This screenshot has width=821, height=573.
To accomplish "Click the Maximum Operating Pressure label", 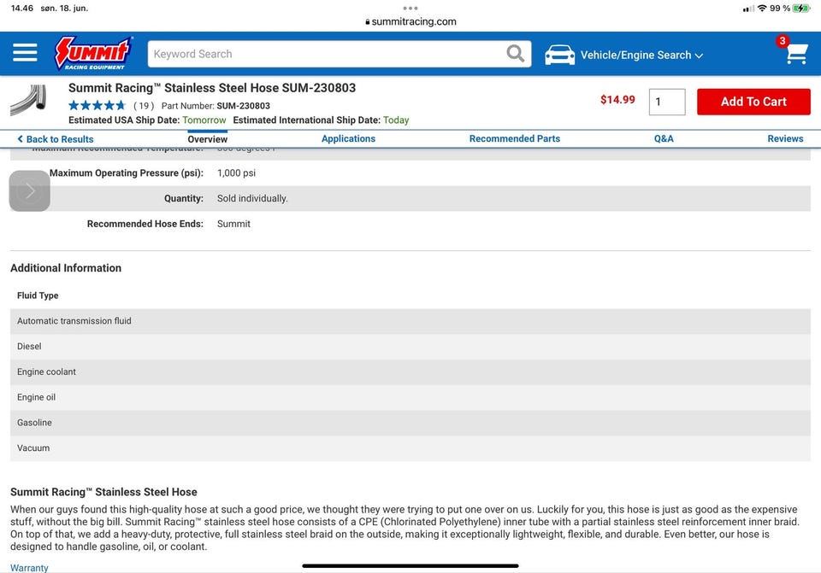I will [127, 173].
